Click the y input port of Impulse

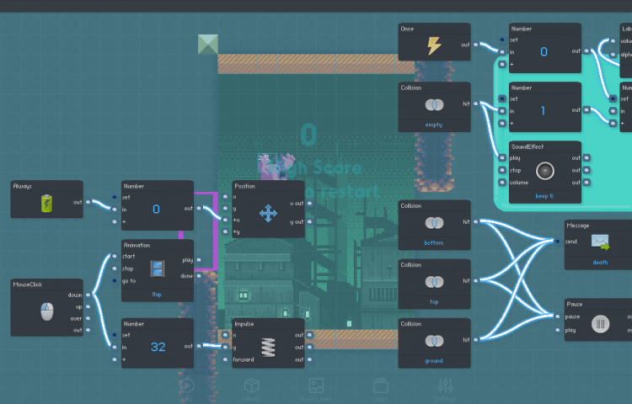(x=225, y=347)
